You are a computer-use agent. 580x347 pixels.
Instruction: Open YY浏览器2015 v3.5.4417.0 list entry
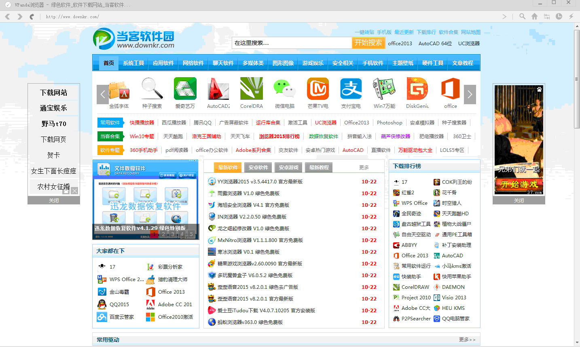pyautogui.click(x=260, y=182)
